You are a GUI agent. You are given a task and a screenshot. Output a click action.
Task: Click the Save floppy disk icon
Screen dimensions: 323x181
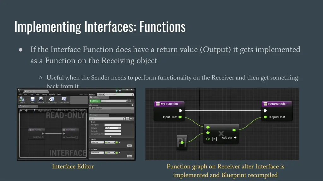click(32, 99)
